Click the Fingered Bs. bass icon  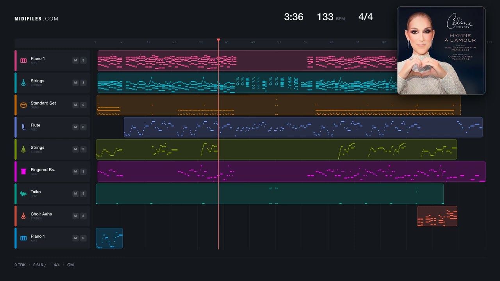click(x=23, y=171)
